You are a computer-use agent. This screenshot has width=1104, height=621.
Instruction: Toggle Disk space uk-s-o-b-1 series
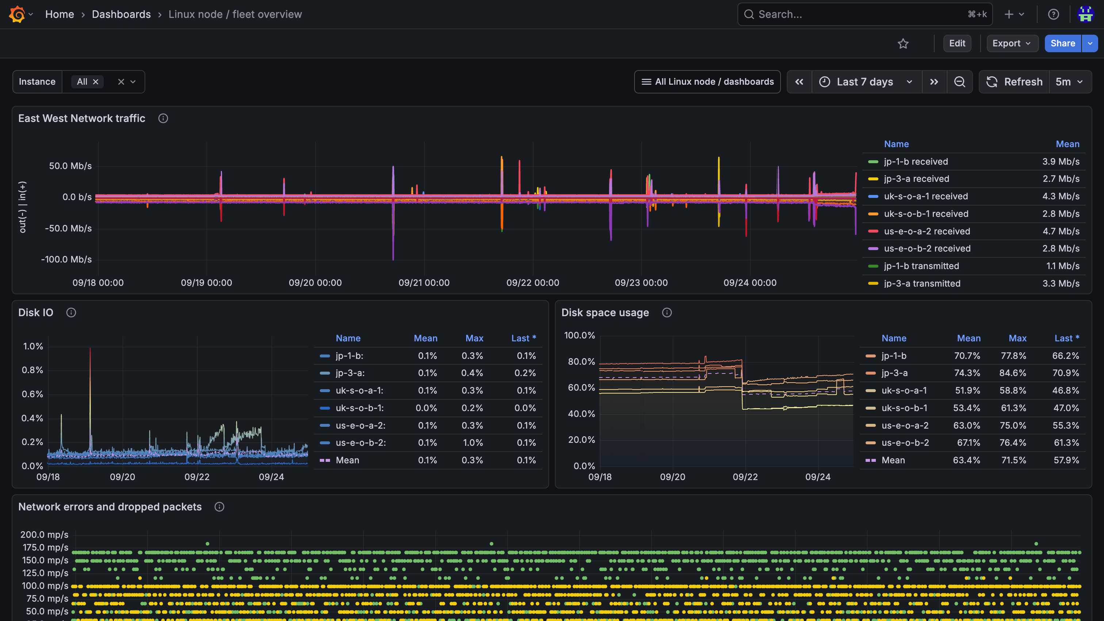coord(904,408)
